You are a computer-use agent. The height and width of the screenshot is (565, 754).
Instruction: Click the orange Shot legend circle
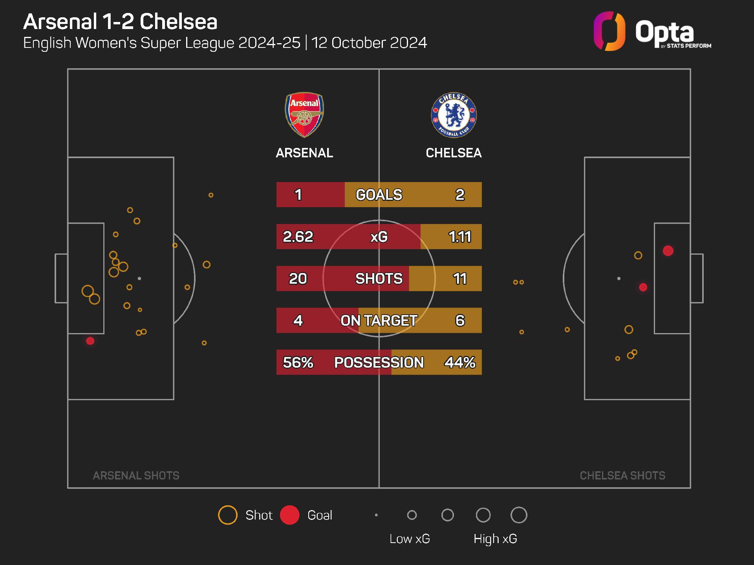click(228, 515)
